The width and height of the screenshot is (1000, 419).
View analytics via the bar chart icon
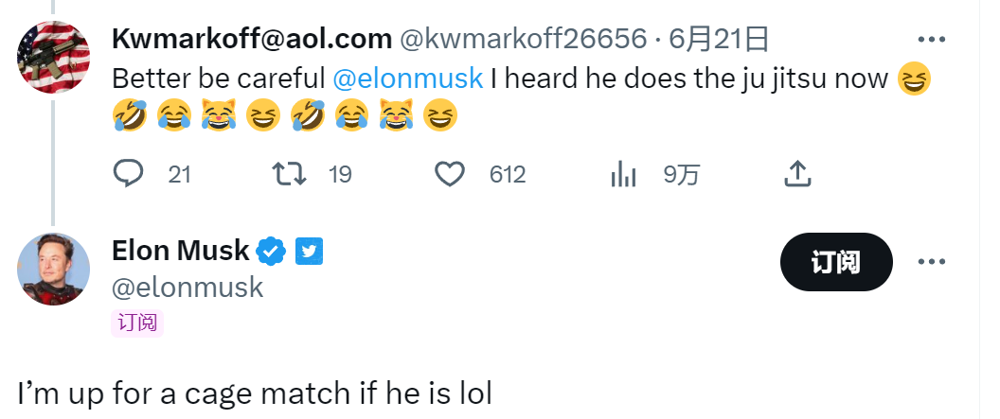pos(623,174)
